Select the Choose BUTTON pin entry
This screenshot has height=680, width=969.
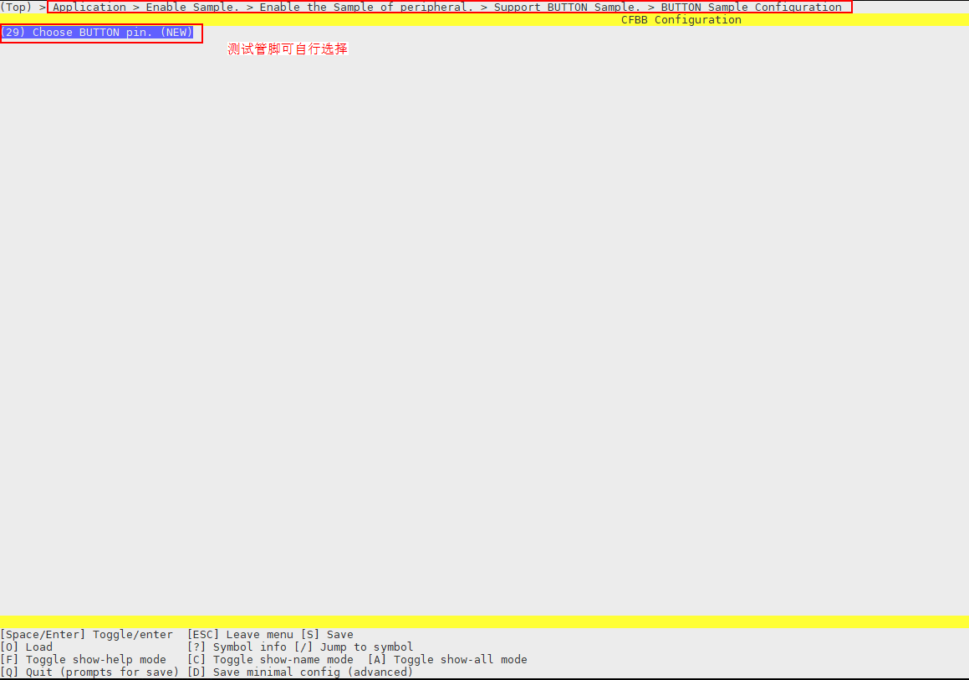[x=97, y=33]
